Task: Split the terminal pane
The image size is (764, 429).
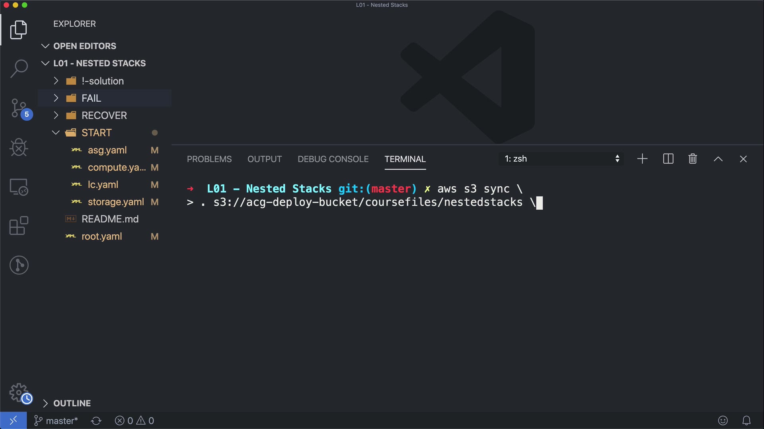Action: click(668, 159)
